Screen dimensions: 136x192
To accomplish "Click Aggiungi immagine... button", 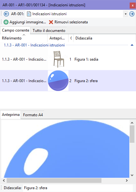I will [25, 22].
